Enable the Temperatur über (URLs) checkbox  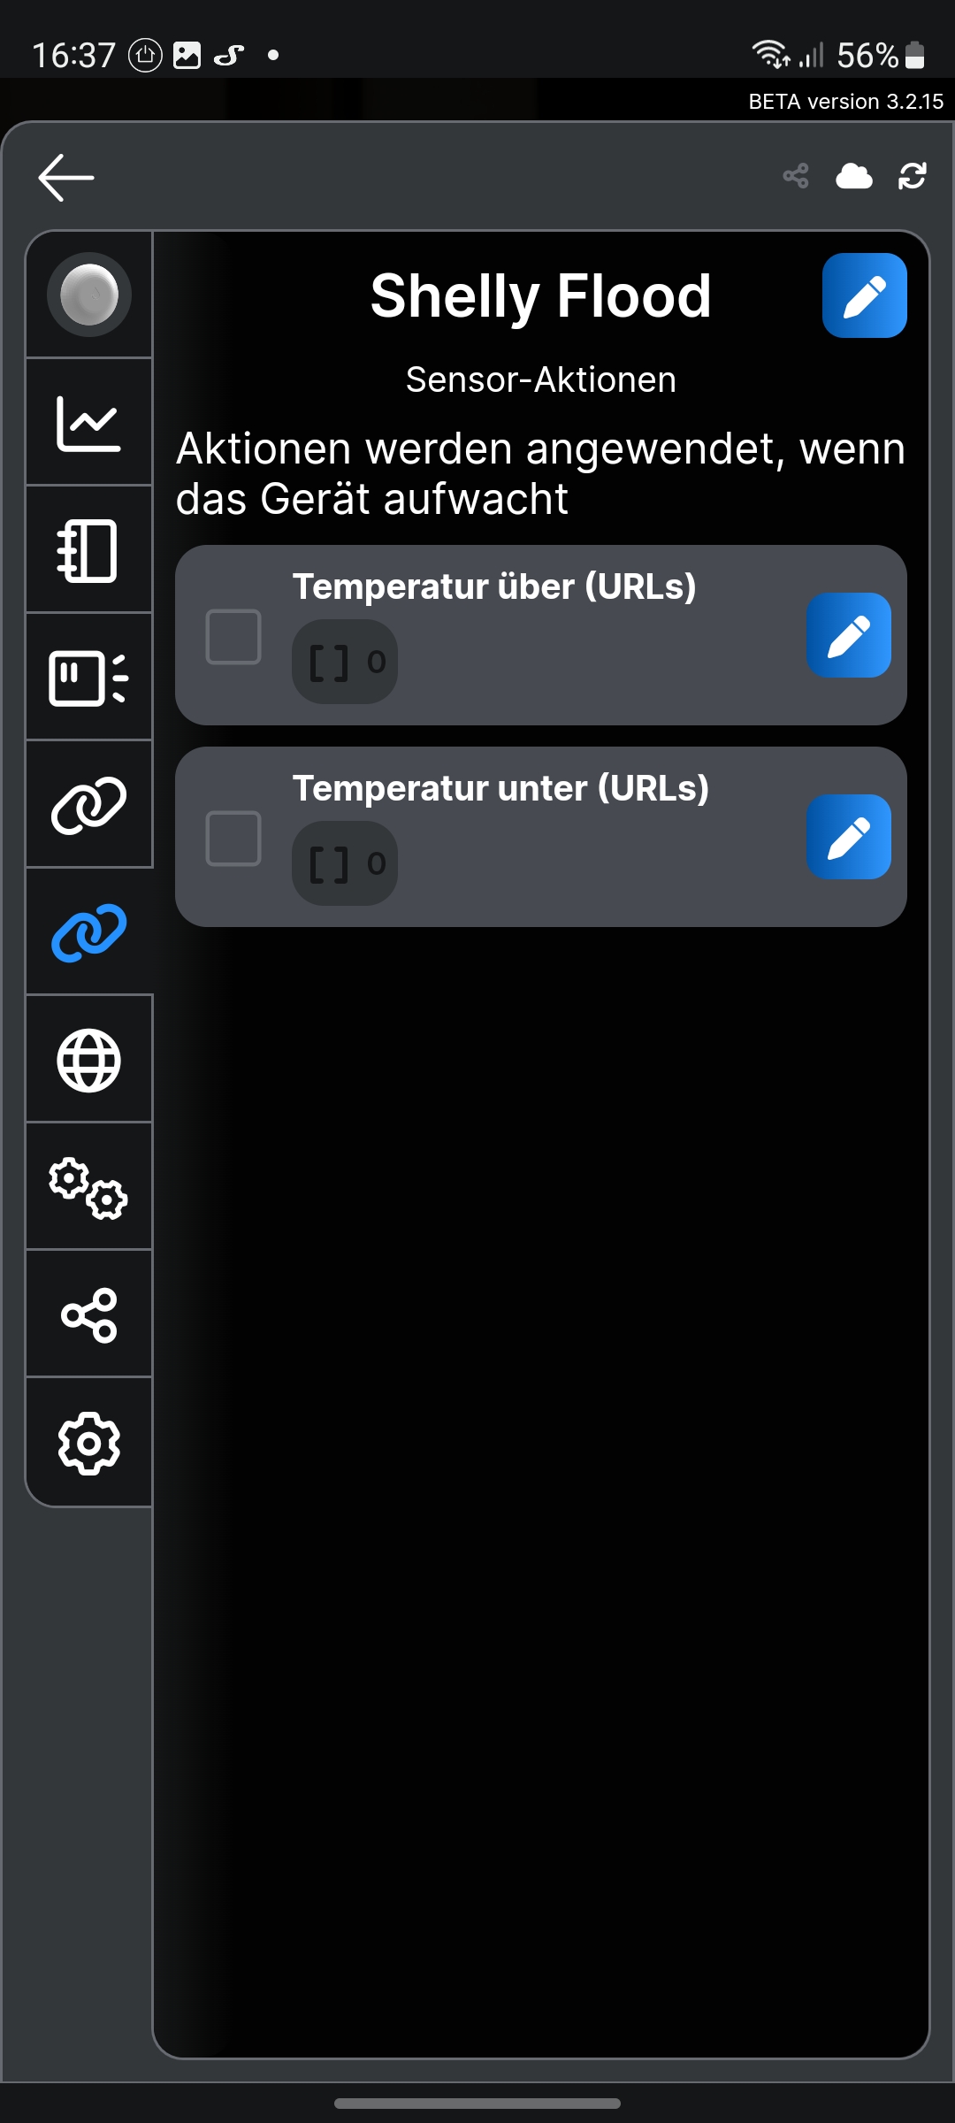(x=233, y=636)
